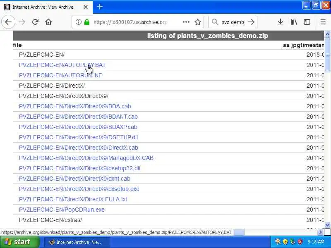Open the dxsetup.exe link
This screenshot has height=248, width=331.
79,189
